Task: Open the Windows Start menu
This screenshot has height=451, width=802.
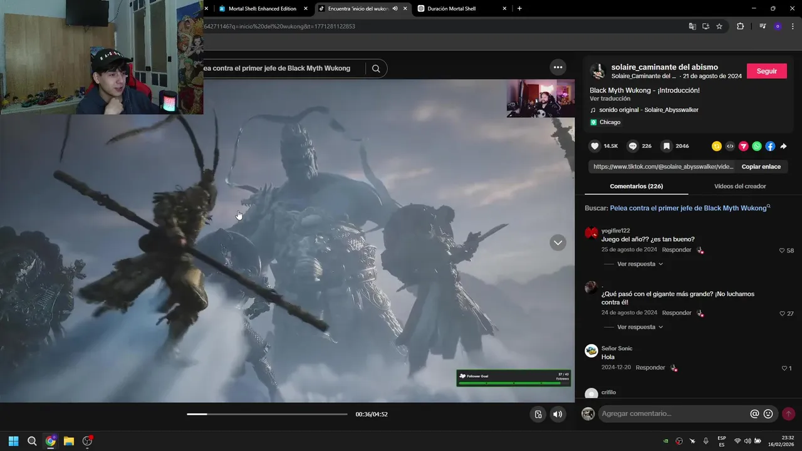Action: tap(13, 441)
